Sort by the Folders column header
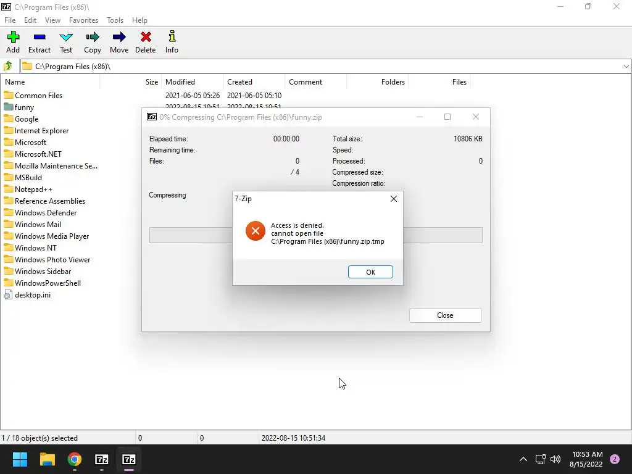632x474 pixels. point(377,82)
